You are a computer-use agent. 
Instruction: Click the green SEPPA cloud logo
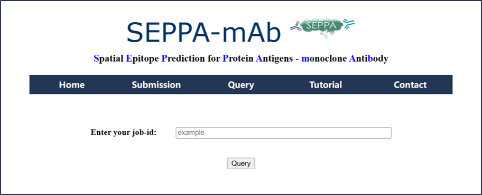(322, 26)
